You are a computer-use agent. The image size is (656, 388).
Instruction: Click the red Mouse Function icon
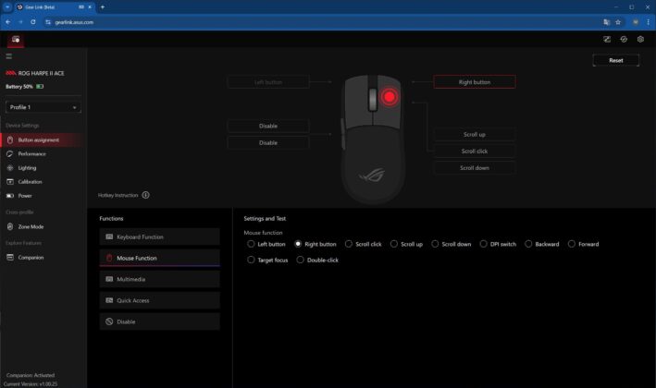pos(109,258)
